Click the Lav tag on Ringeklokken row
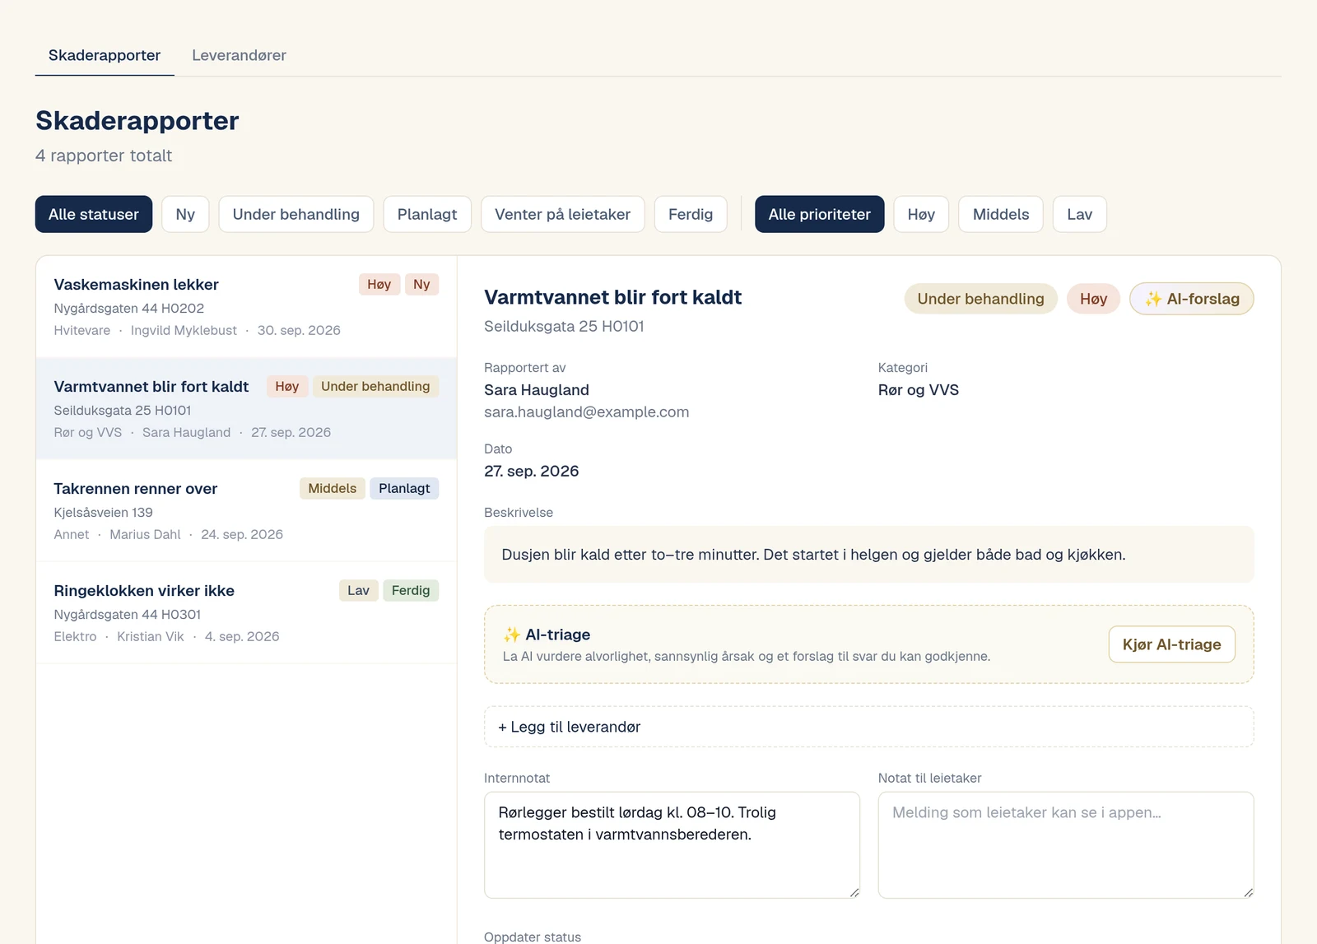 click(x=358, y=590)
